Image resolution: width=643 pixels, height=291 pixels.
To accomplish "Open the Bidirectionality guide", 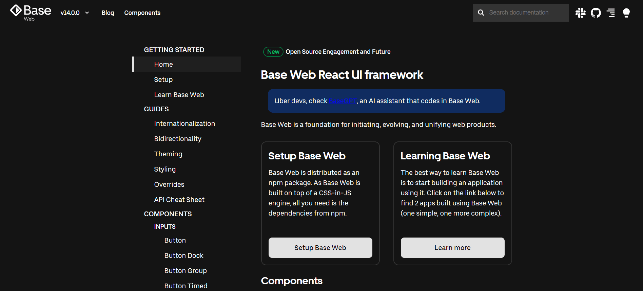I will 178,139.
